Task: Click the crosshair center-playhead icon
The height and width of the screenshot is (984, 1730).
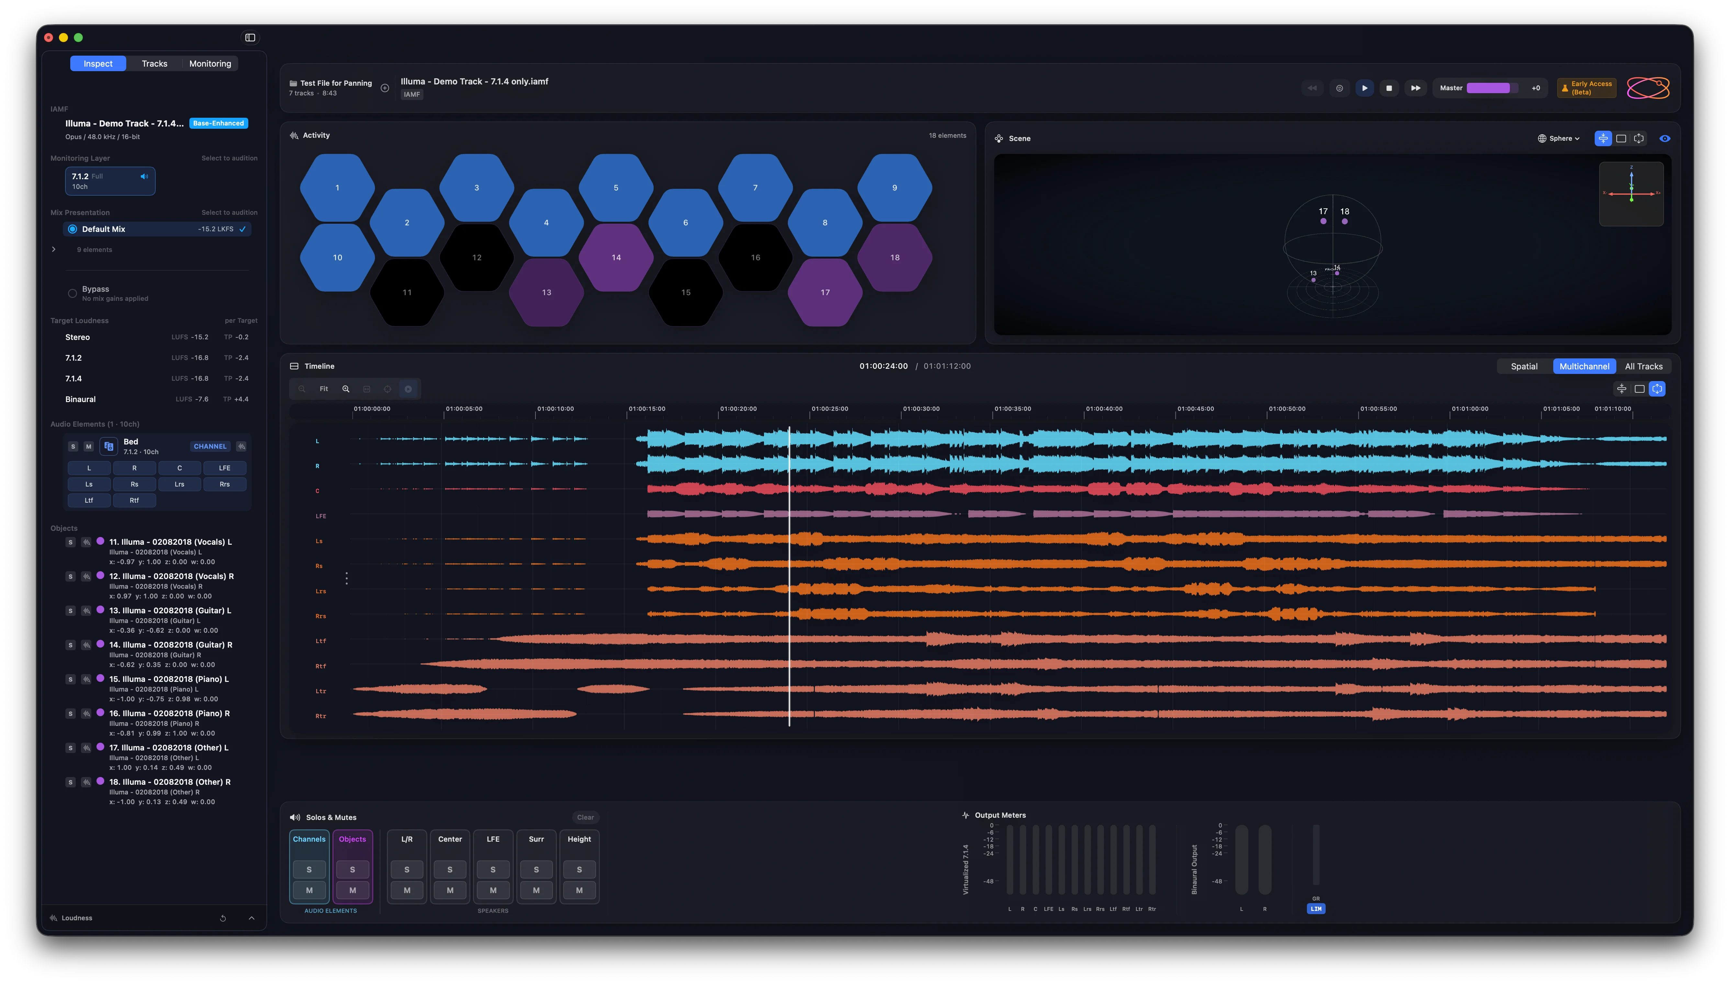Action: tap(388, 389)
